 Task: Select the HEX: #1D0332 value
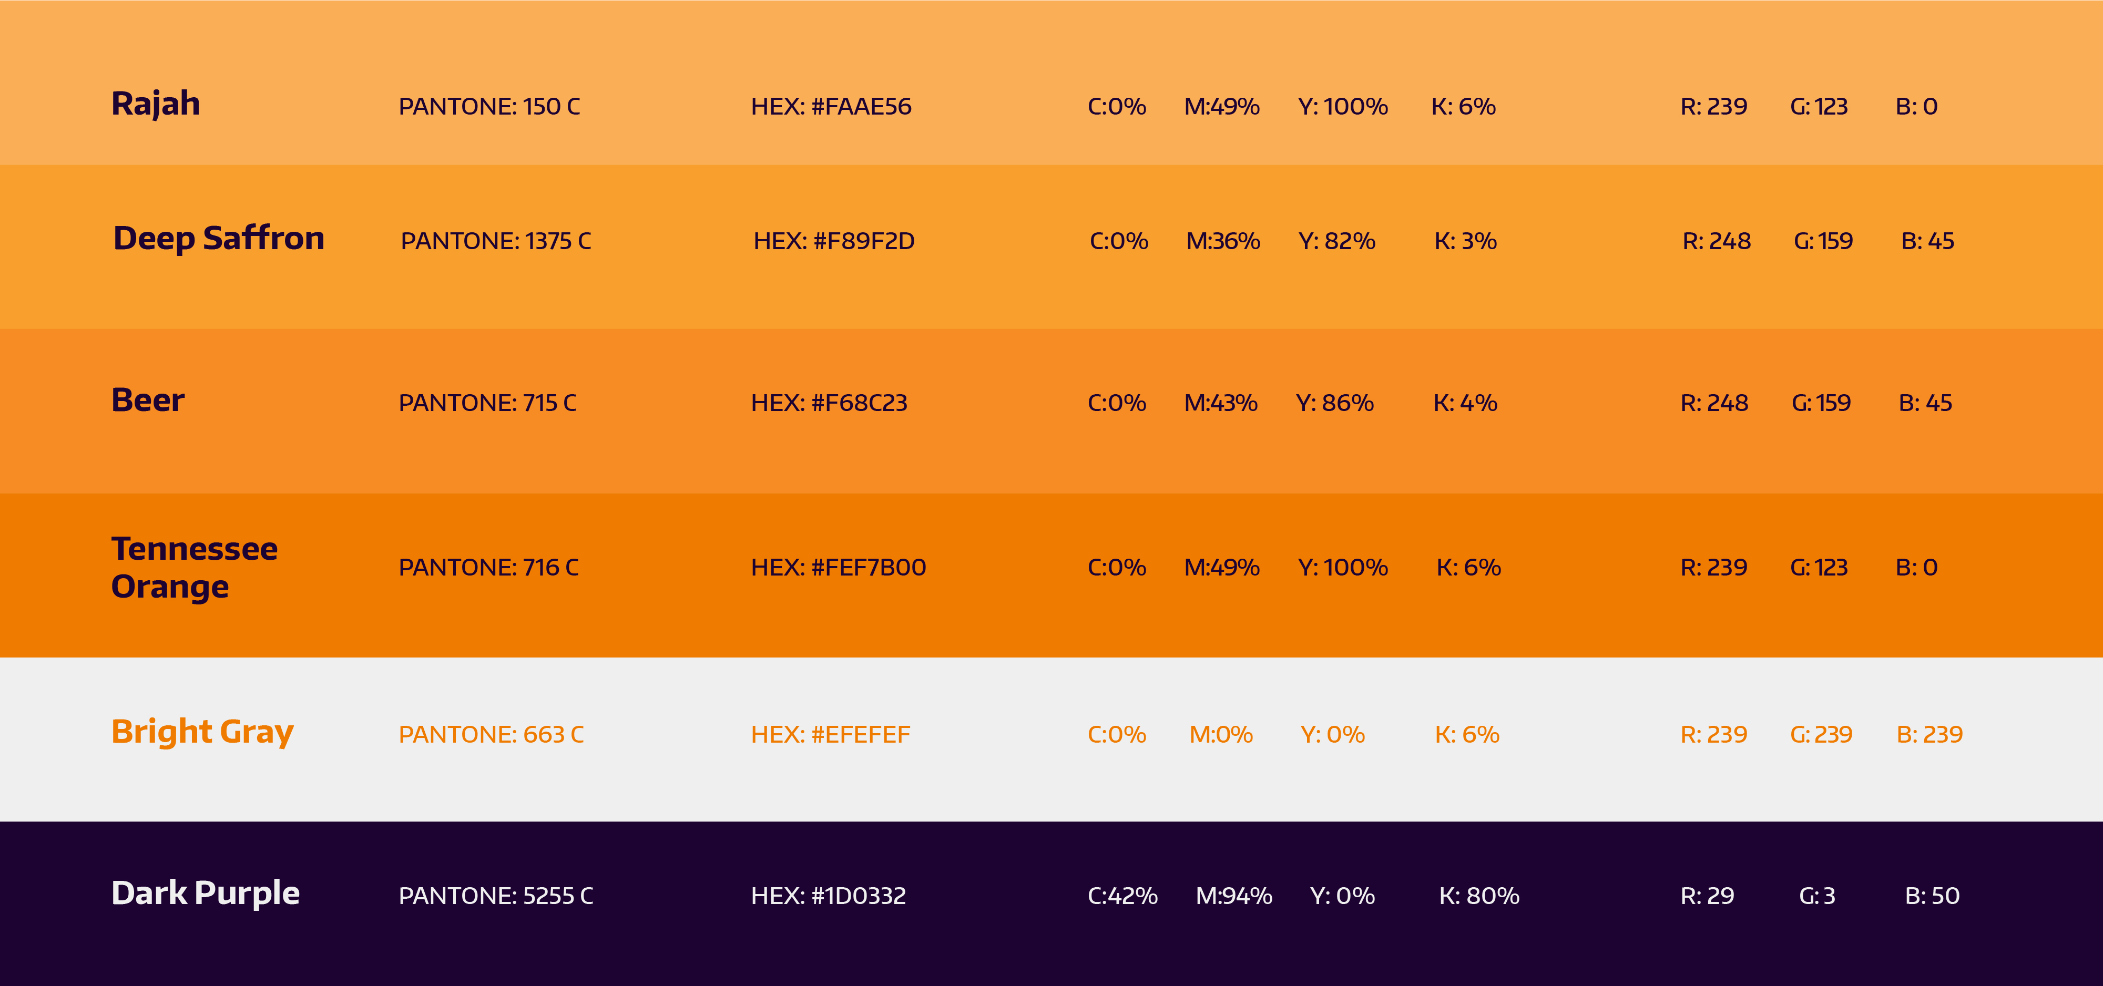click(x=828, y=896)
